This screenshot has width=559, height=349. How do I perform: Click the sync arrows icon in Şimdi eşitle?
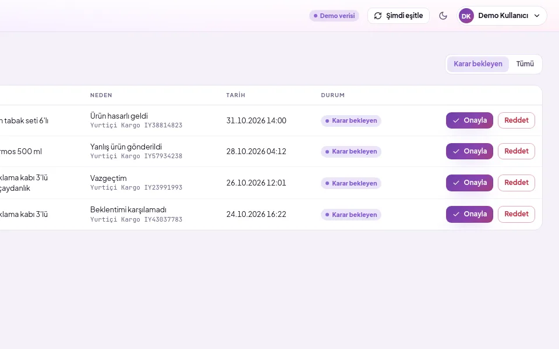click(x=377, y=16)
